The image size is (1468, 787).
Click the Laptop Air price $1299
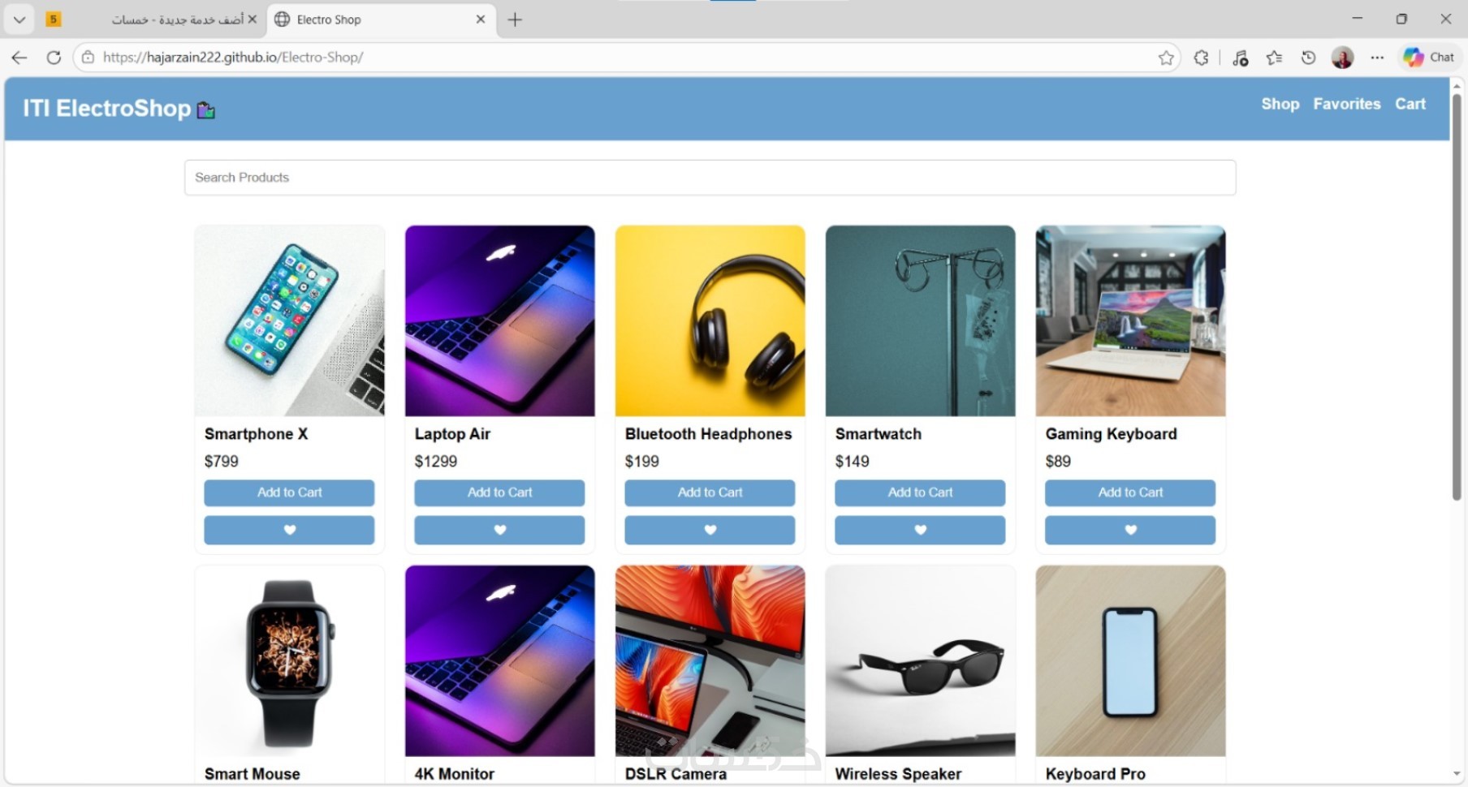(x=436, y=462)
